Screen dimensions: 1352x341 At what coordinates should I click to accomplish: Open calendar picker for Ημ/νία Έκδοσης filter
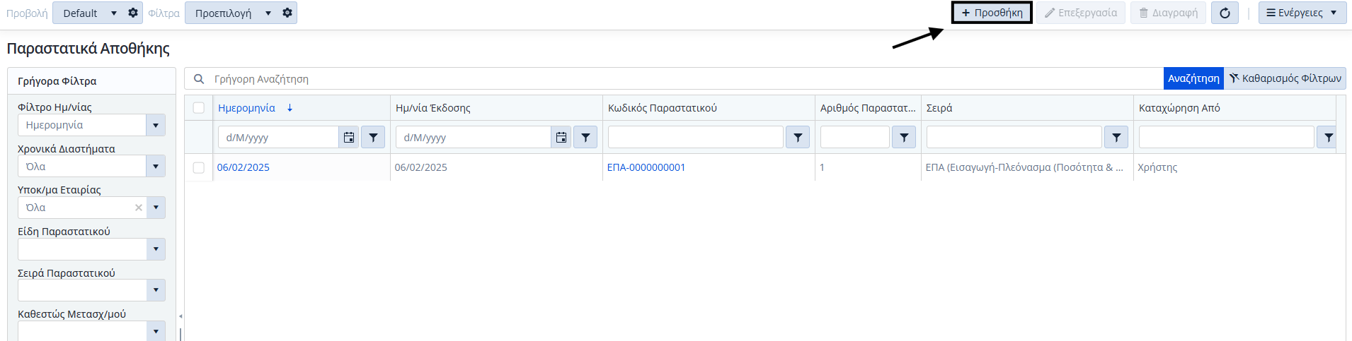coord(561,138)
